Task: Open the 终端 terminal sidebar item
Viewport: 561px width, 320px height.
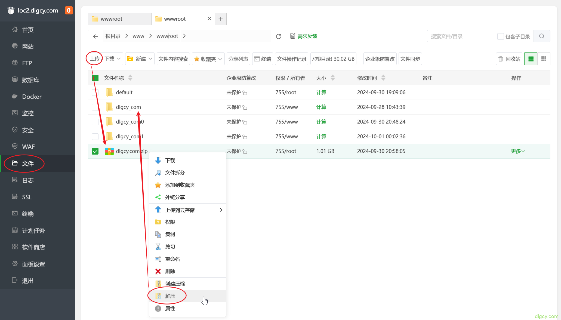Action: pos(37,214)
